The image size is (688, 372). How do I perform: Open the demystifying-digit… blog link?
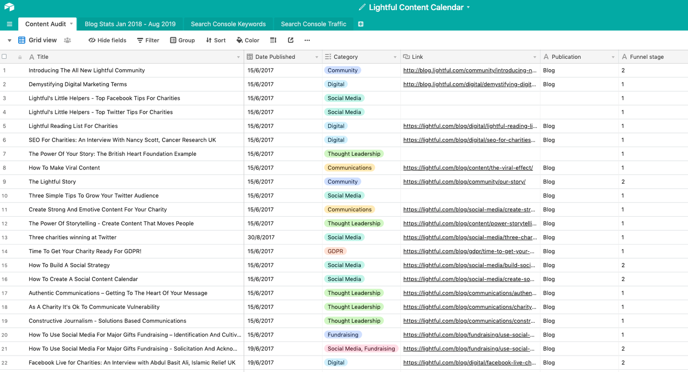click(469, 84)
